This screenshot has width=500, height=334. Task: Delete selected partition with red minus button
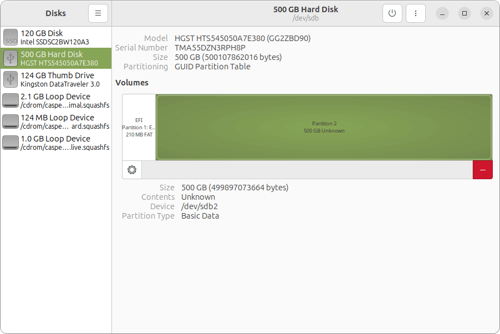tap(482, 170)
